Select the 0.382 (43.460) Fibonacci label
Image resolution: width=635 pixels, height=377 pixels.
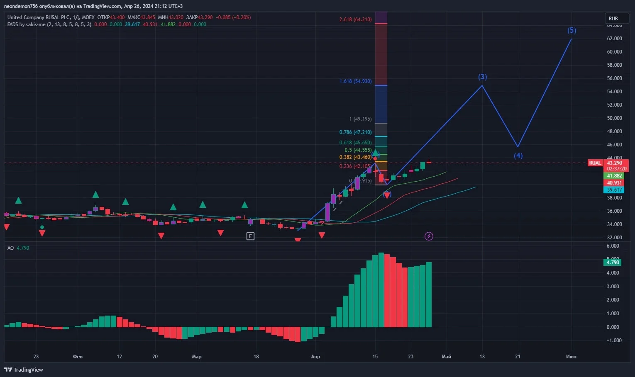click(x=355, y=157)
